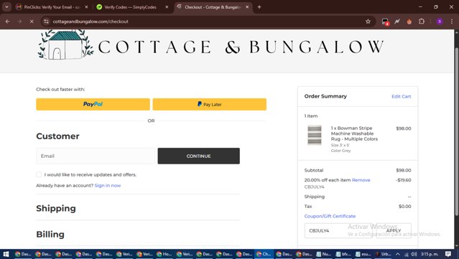This screenshot has height=259, width=459.
Task: Open the notification center icon
Action: tap(448, 254)
